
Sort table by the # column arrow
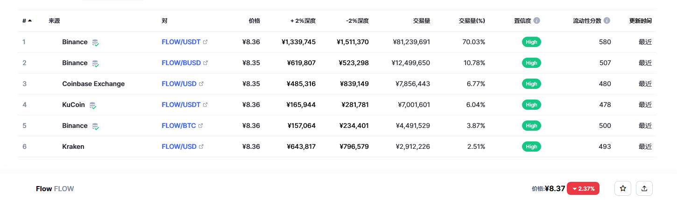click(30, 20)
